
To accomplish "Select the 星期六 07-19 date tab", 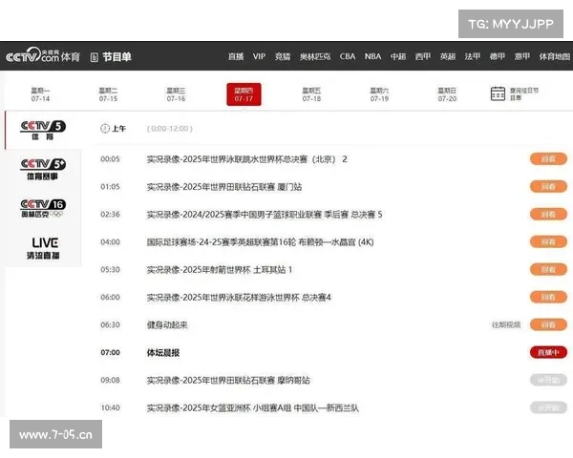I will tap(379, 94).
